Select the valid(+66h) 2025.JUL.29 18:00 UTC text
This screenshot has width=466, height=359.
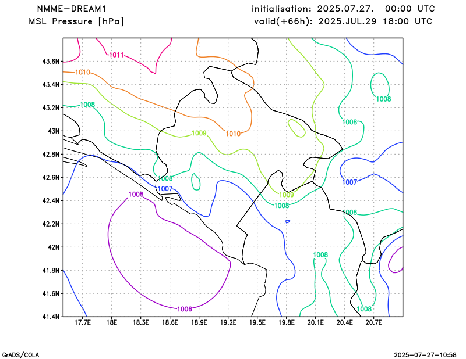343,21
